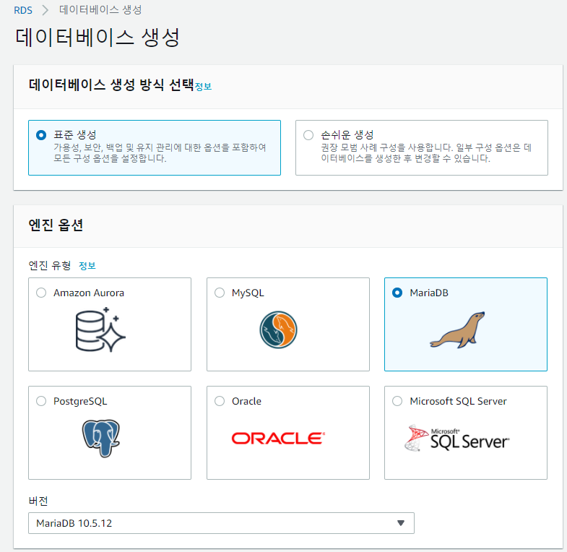
Task: Choose the Oracle engine radio button
Action: pos(220,401)
